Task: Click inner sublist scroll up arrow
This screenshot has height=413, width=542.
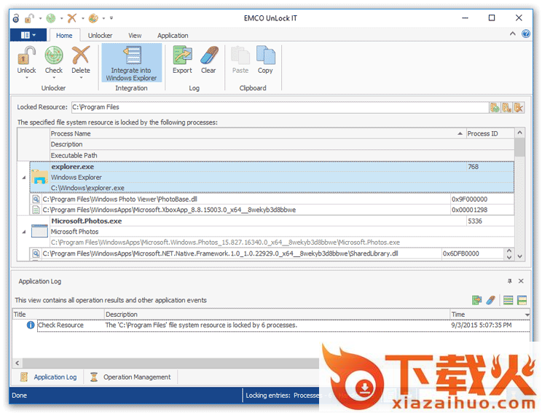Action: click(x=508, y=251)
